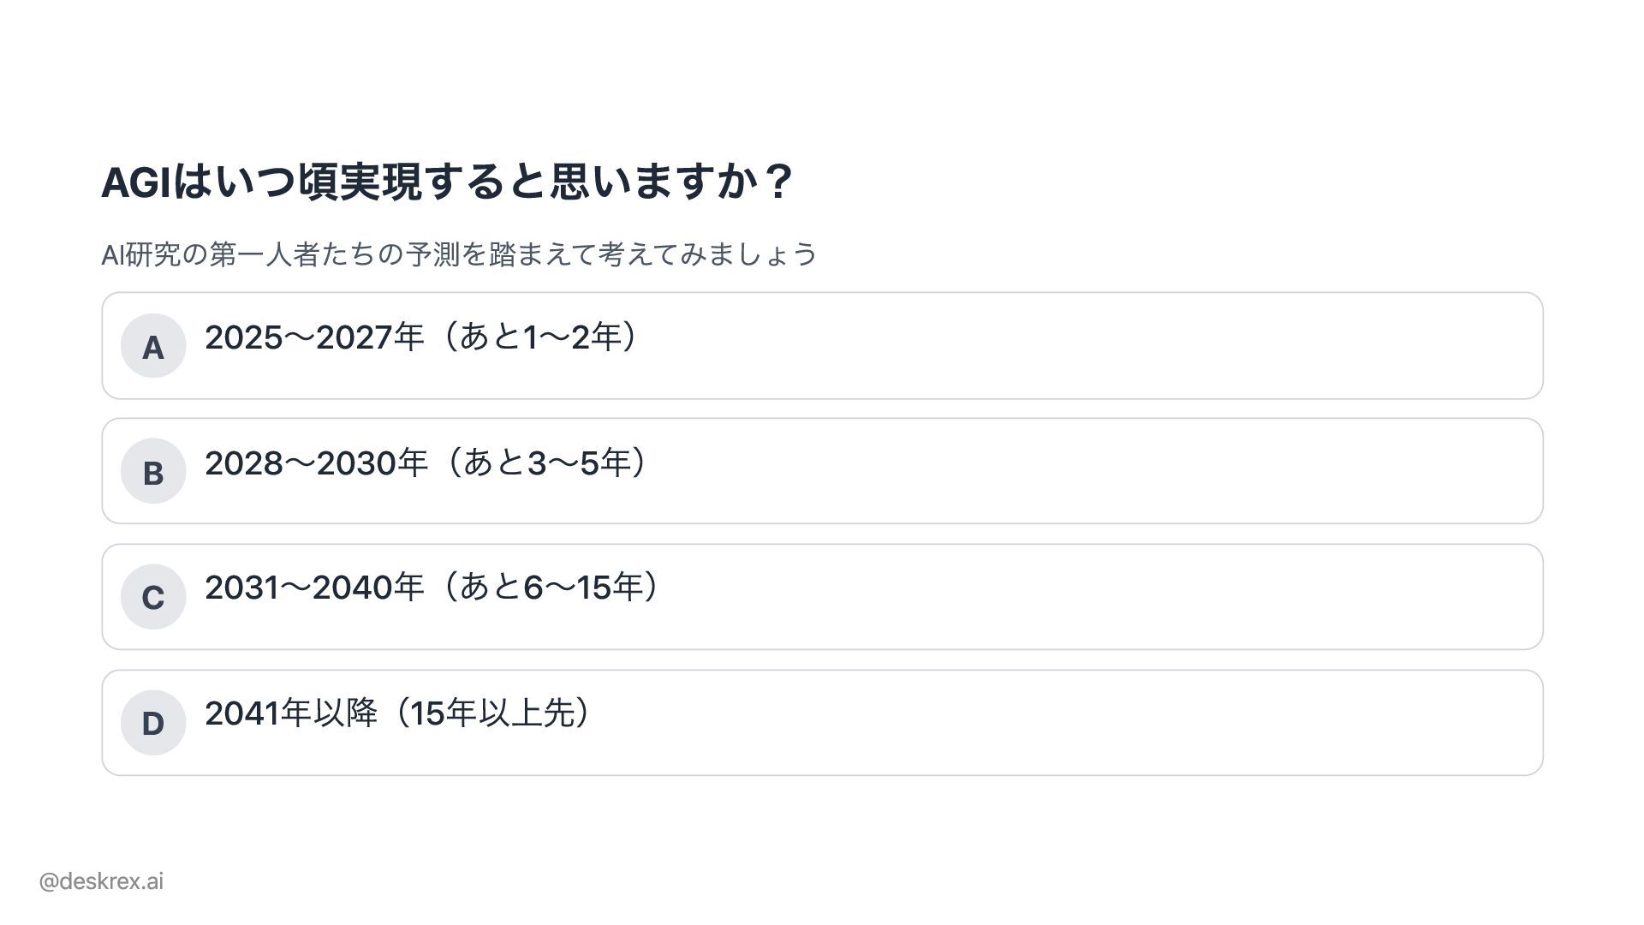Image resolution: width=1644 pixels, height=925 pixels.
Task: Click the circular D badge
Action: (153, 723)
